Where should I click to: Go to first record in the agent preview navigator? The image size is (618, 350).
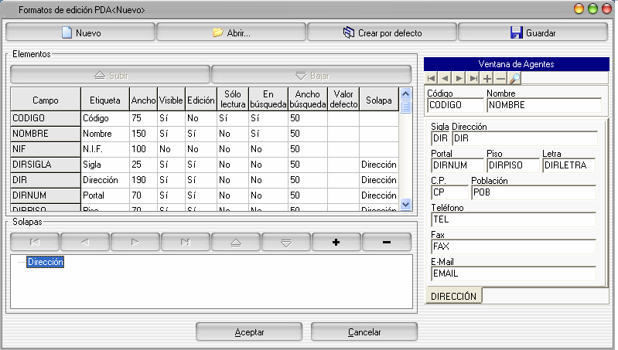pos(432,78)
